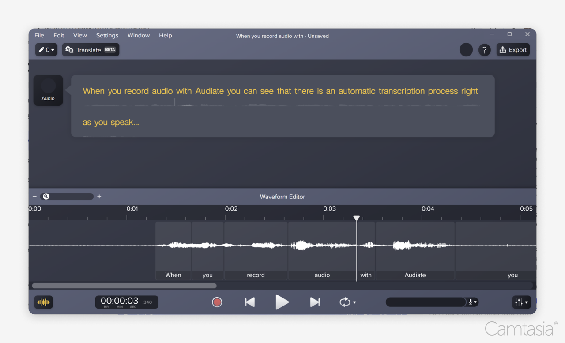Screen dimensions: 565x343
Task: Select the "with" word segment
Action: click(366, 250)
